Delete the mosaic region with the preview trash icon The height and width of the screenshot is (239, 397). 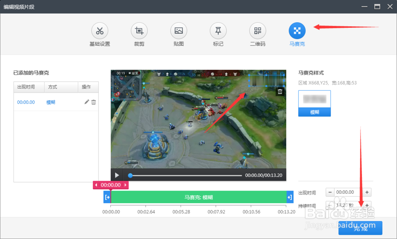280,91
